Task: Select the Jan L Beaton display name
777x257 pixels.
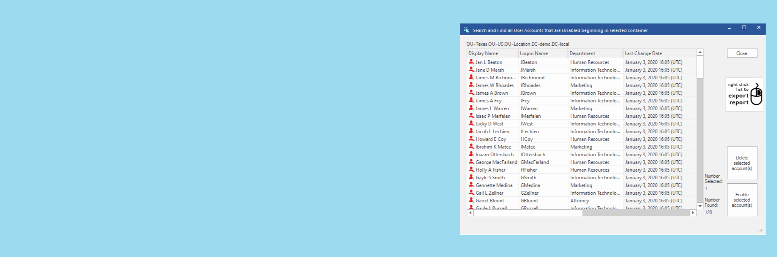Action: click(489, 62)
